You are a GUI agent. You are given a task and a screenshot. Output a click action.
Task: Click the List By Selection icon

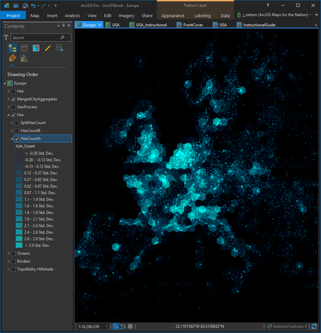click(x=36, y=48)
